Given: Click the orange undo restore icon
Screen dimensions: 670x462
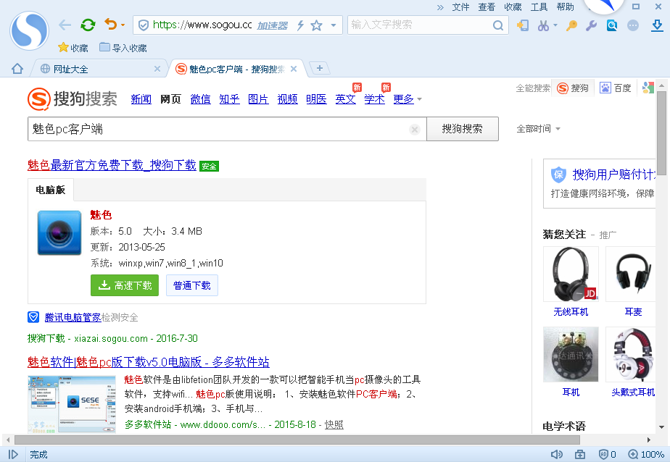Looking at the screenshot, I should tap(111, 25).
